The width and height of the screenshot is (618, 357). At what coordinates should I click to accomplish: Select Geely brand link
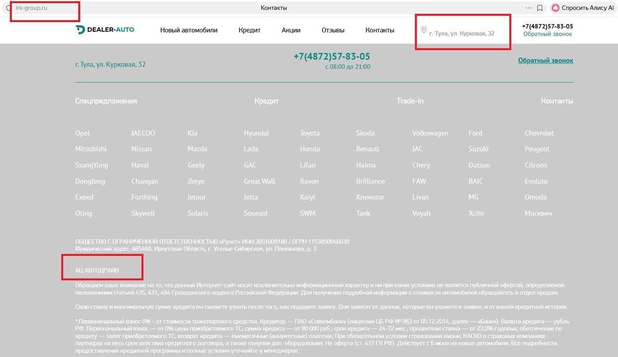196,165
